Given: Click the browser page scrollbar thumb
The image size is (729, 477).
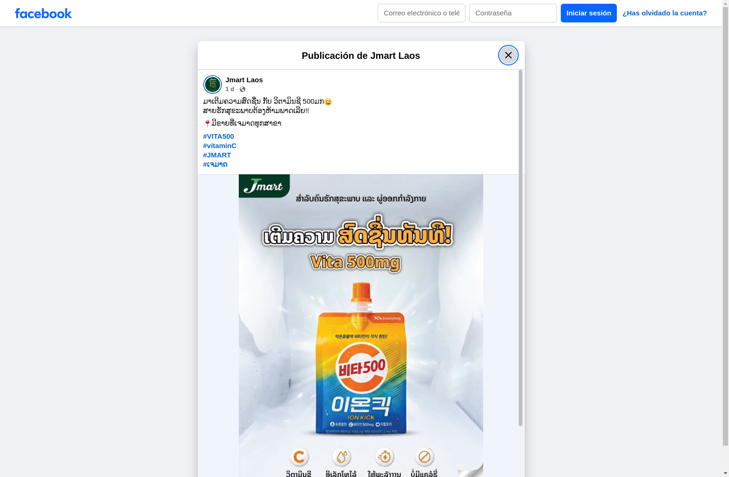Looking at the screenshot, I should (725, 225).
